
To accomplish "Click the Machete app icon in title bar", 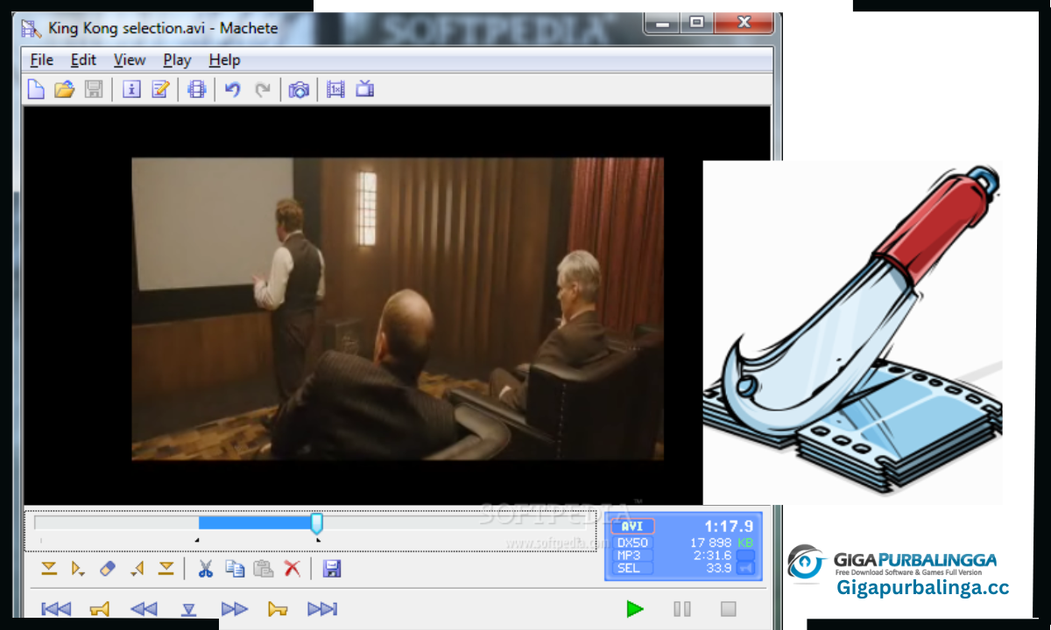I will [32, 28].
